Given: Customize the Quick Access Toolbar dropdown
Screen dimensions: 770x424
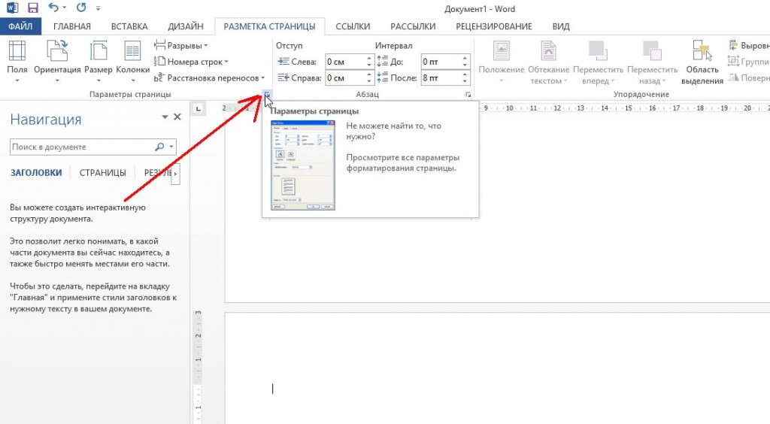Looking at the screenshot, I should pyautogui.click(x=99, y=8).
